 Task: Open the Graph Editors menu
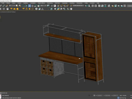(41, 3)
